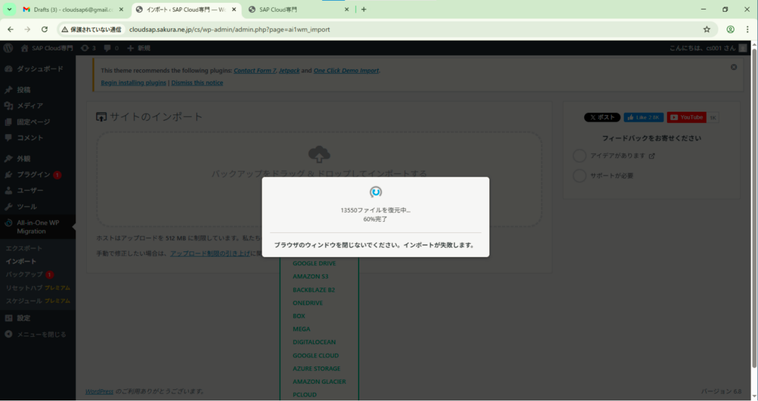Viewport: 758px width, 401px height.
Task: Choose GOOGLE DRIVE import source
Action: pos(314,263)
